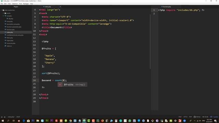Change the CRLF line ending setting
The width and height of the screenshot is (219, 123).
point(180,117)
